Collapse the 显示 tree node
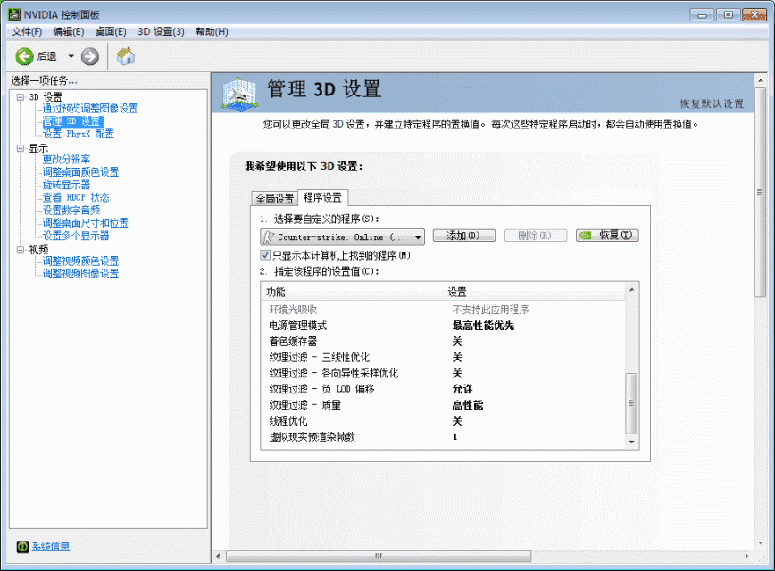 [x=20, y=147]
